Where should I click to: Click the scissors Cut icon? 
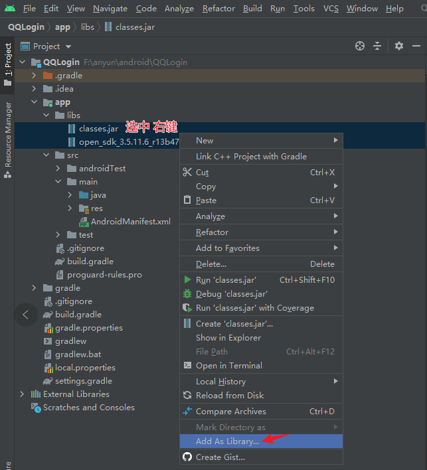coord(187,172)
